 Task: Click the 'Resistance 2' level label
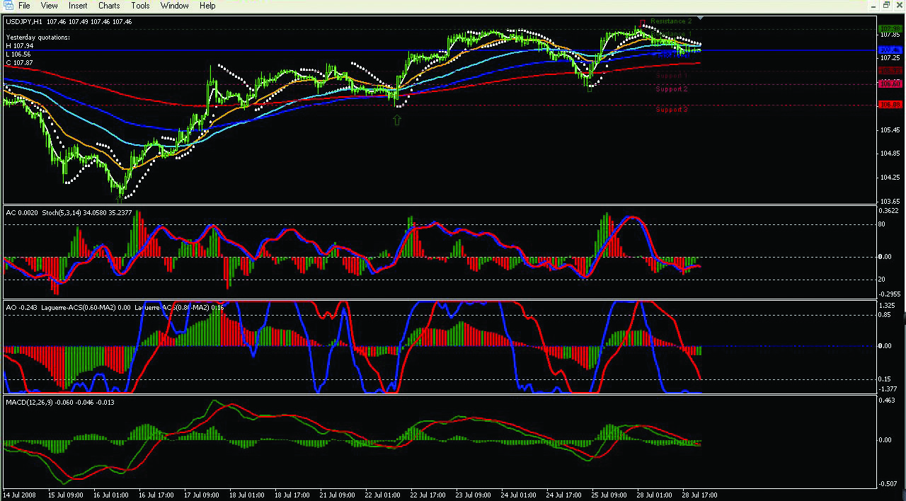[671, 21]
